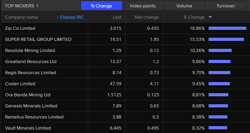Click Genesis Minerals last price 7.89
Screen dimensions: 250x133
[117, 106]
